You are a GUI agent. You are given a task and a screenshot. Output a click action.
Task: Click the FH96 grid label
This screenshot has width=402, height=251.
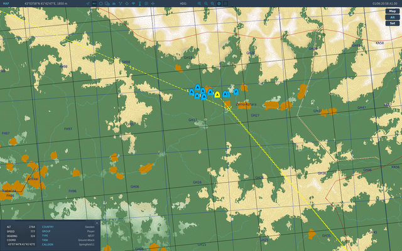(x=73, y=191)
